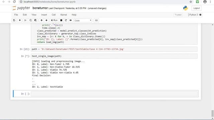Open the browser three-dot menu
The width and height of the screenshot is (214, 120).
(210, 2)
